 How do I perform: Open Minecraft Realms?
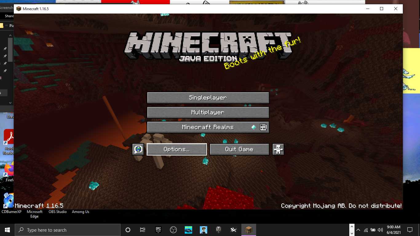[x=208, y=127]
